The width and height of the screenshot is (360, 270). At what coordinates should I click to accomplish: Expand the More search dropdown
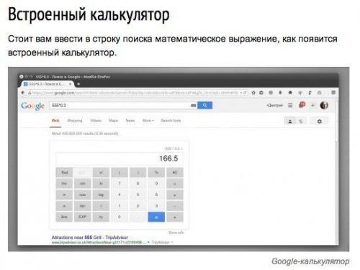(x=148, y=121)
